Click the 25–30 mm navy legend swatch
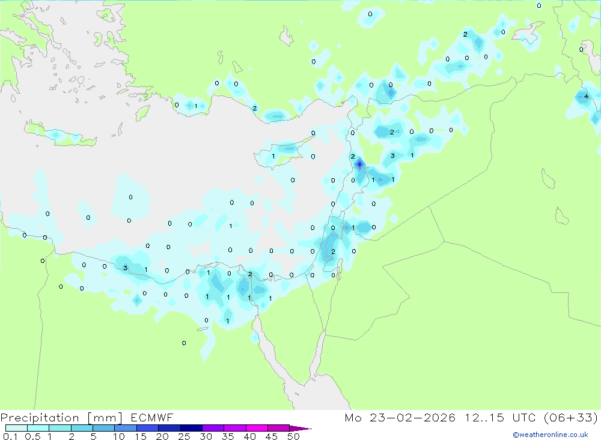 (x=191, y=428)
